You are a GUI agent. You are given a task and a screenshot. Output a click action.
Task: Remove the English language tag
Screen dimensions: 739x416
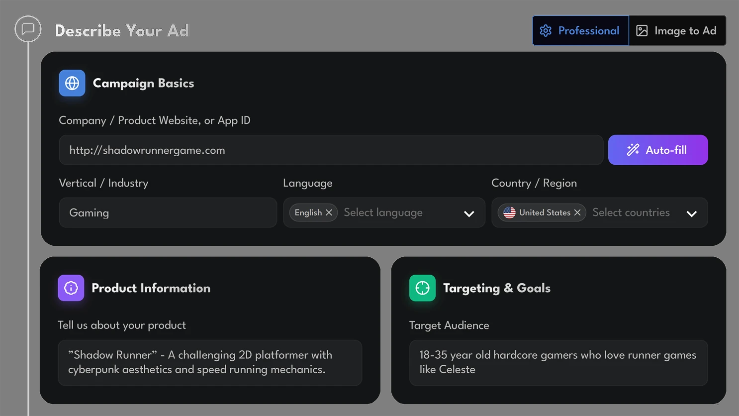329,212
